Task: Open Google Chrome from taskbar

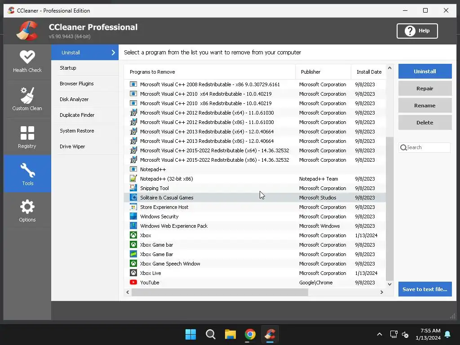Action: click(250, 334)
